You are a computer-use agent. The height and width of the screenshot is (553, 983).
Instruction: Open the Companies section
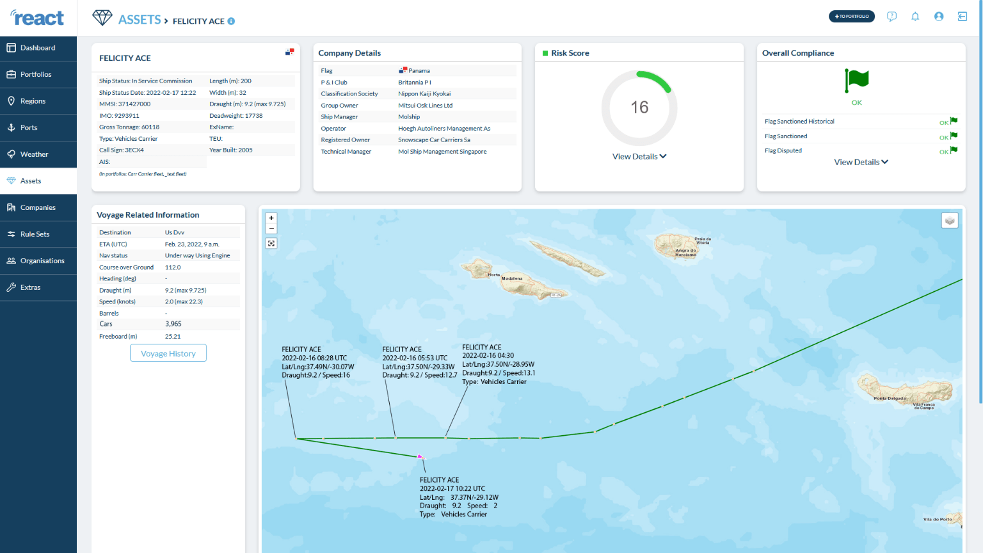[x=38, y=207]
